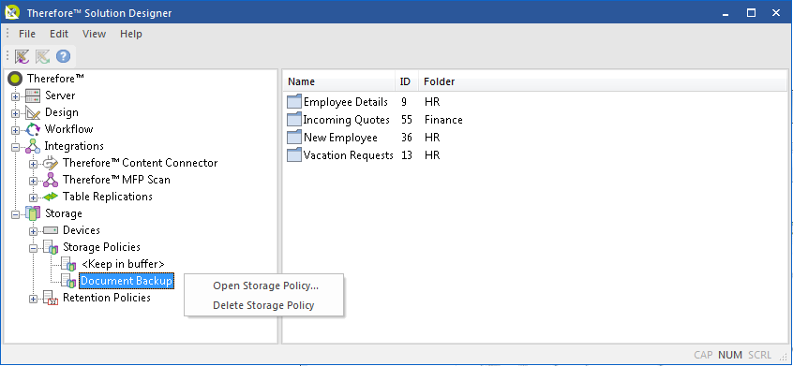
Task: Click the Finance folder cell
Action: pos(443,120)
